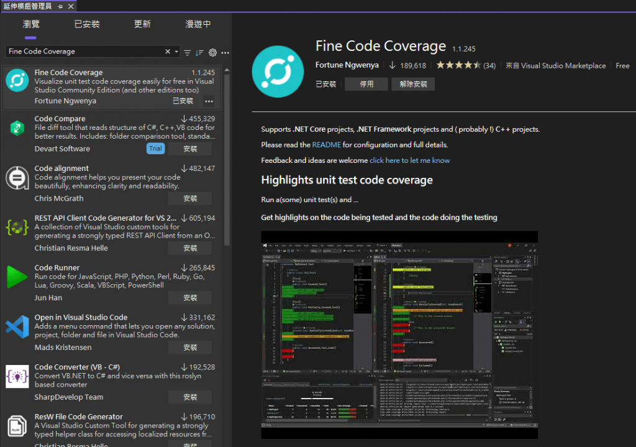
Task: Select the Open in Visual Studio Code icon
Action: (17, 327)
